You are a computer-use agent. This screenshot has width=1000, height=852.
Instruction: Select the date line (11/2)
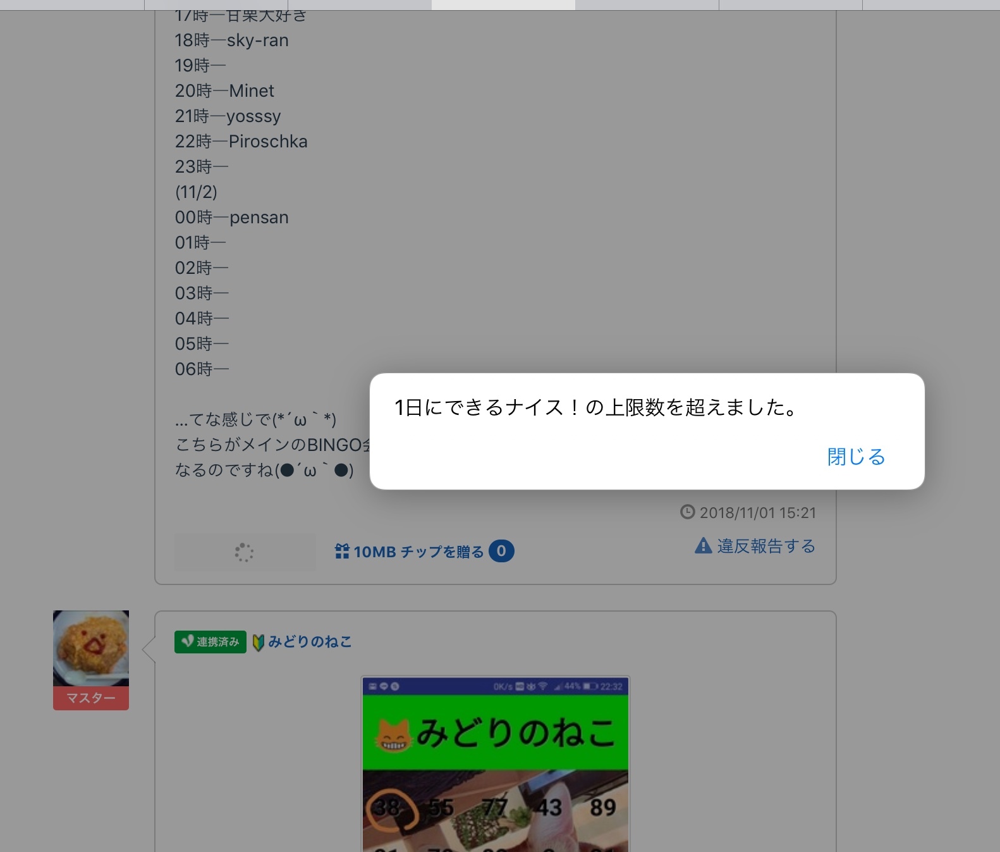click(196, 192)
